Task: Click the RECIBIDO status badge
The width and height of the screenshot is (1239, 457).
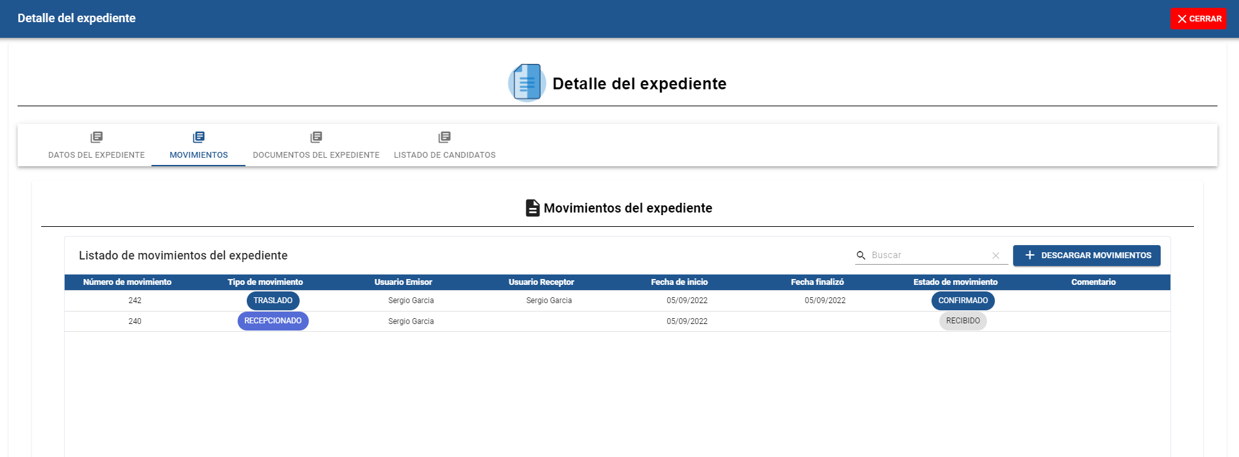Action: click(x=963, y=321)
